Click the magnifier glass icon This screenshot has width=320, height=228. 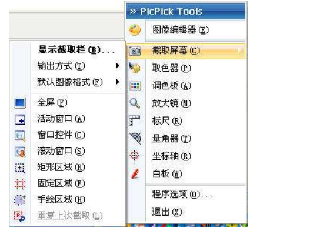click(x=135, y=103)
